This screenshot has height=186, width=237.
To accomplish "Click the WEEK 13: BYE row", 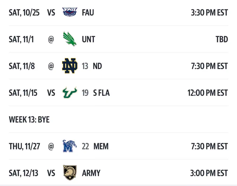I will click(118, 119).
